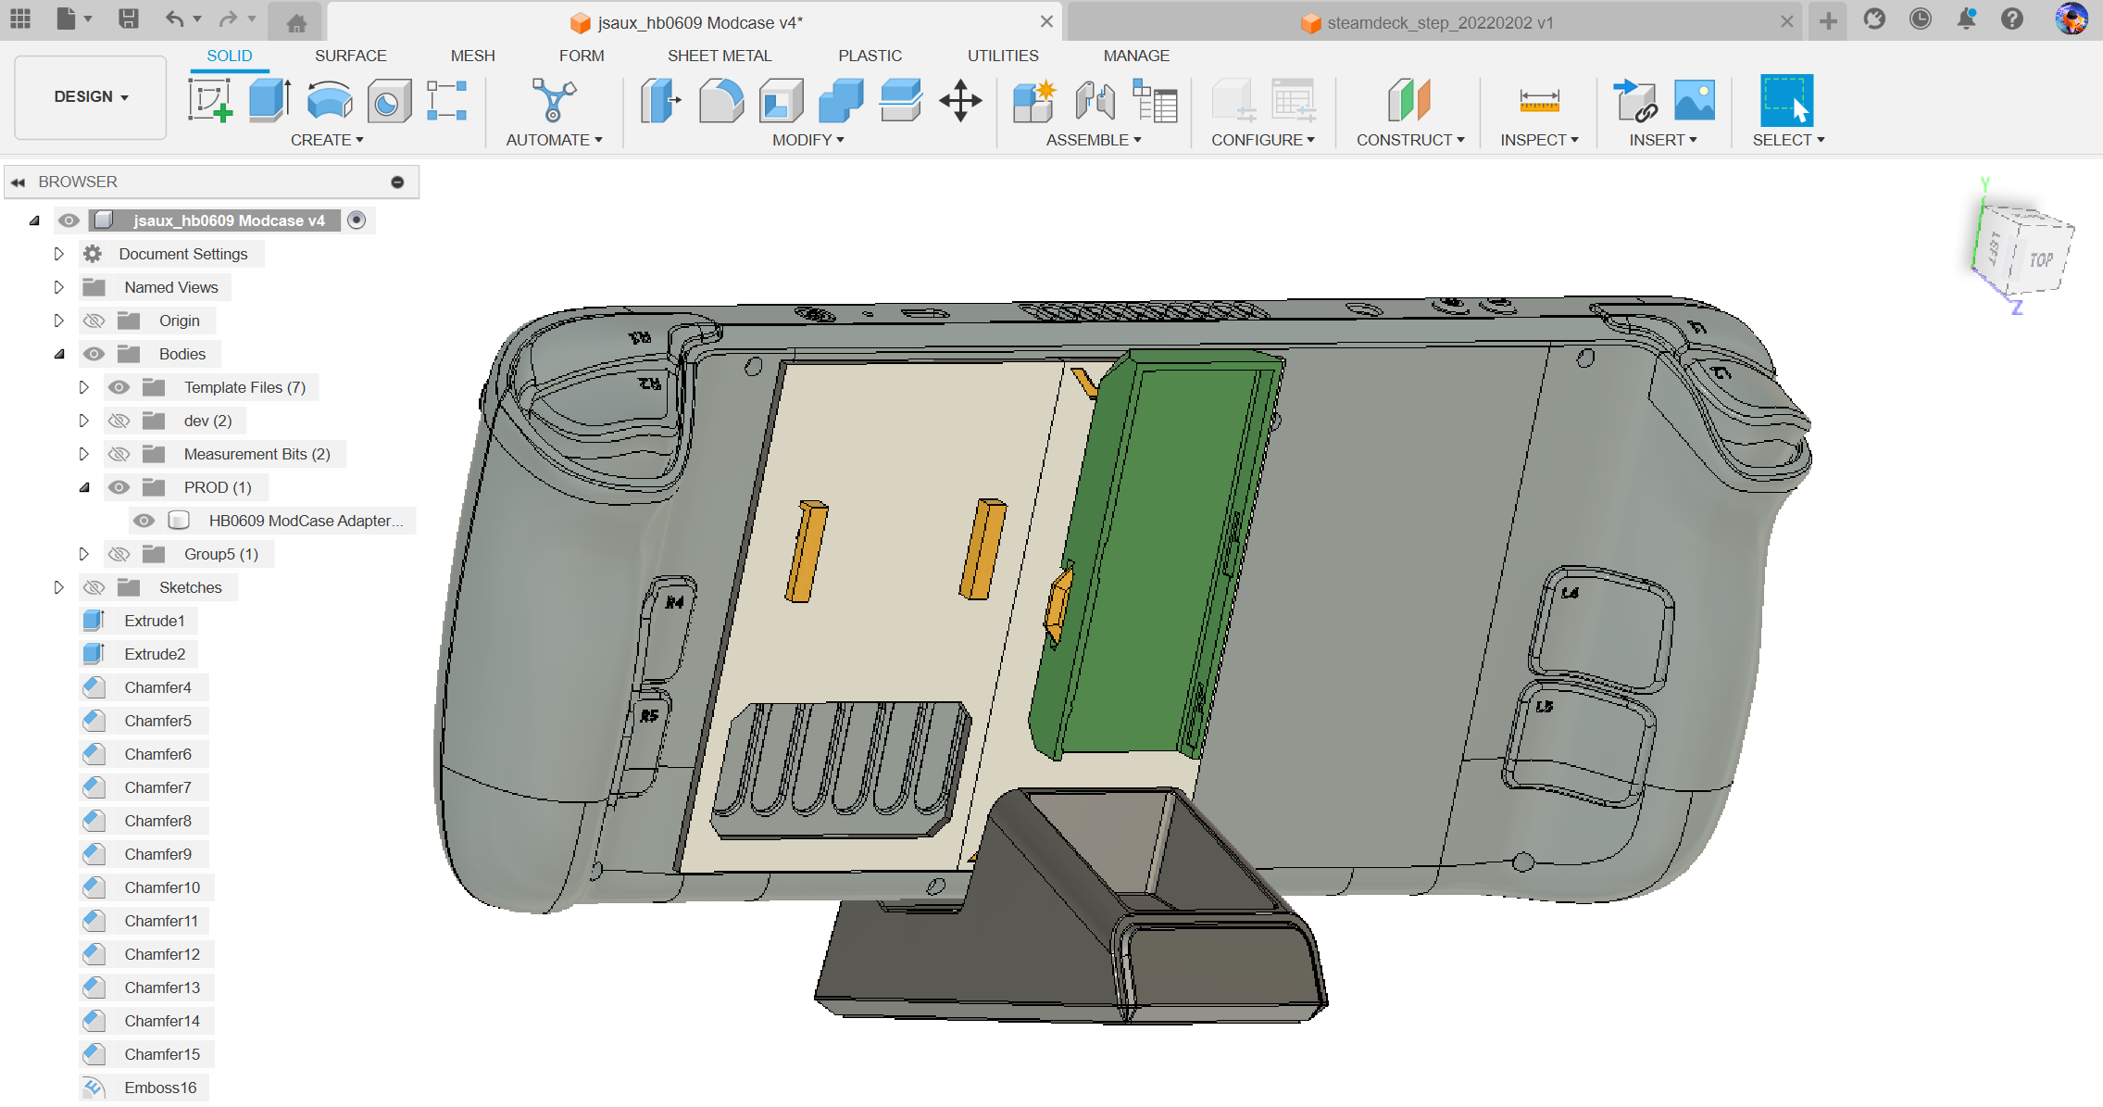Collapse the Browser panel
Screen dimensions: 2103x1107
coord(19,182)
